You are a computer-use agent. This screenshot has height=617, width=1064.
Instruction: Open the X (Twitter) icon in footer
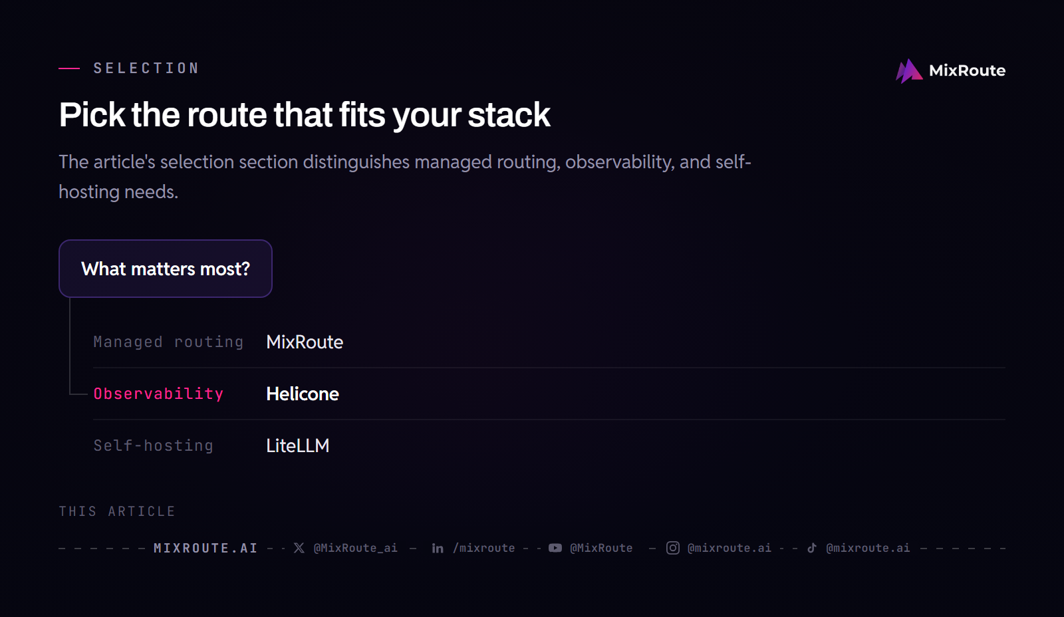[x=299, y=548]
